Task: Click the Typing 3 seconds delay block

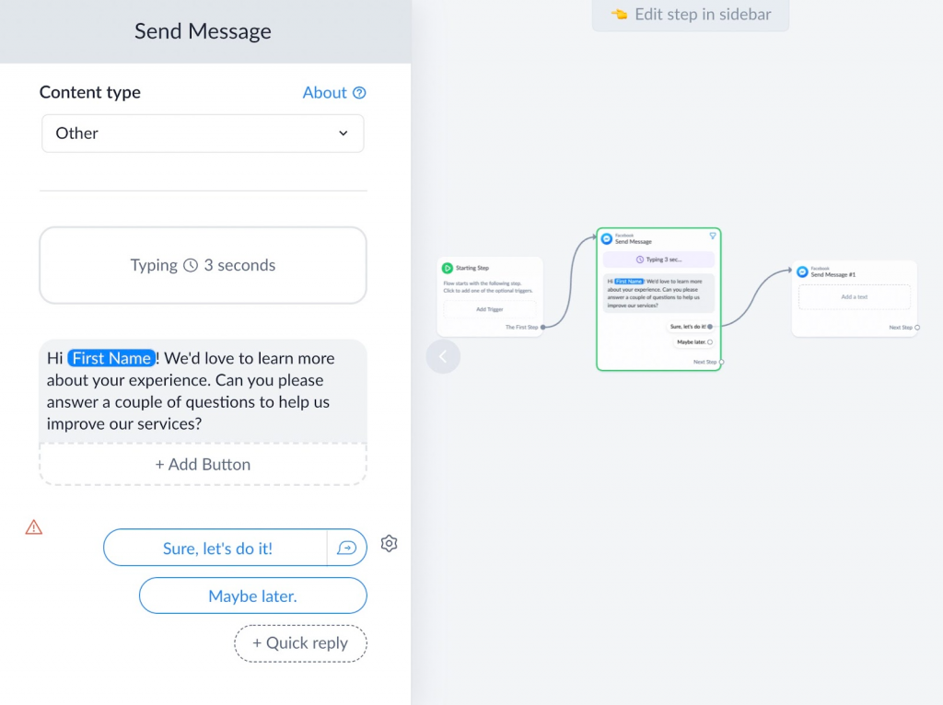Action: [203, 265]
